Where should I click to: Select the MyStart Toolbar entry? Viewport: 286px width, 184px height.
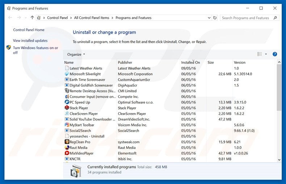pyautogui.click(x=169, y=125)
